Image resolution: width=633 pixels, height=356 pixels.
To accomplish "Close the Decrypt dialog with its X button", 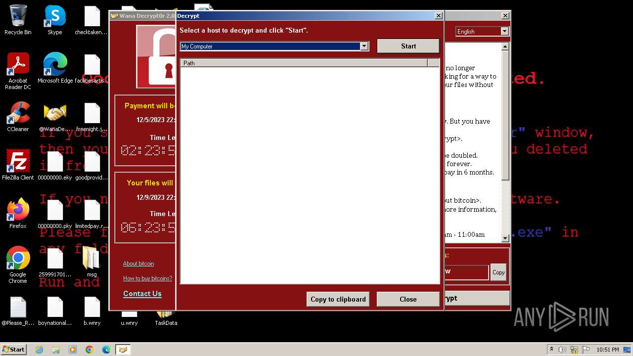I will tap(438, 16).
